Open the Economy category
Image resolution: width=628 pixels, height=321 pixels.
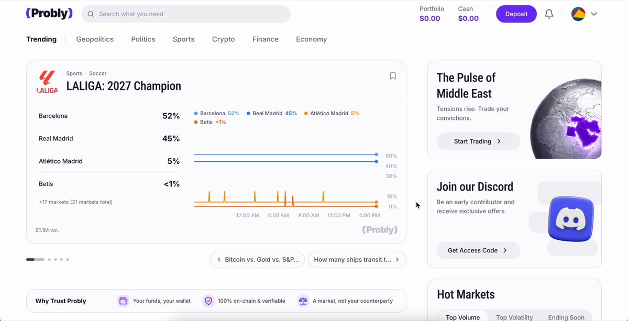(312, 39)
